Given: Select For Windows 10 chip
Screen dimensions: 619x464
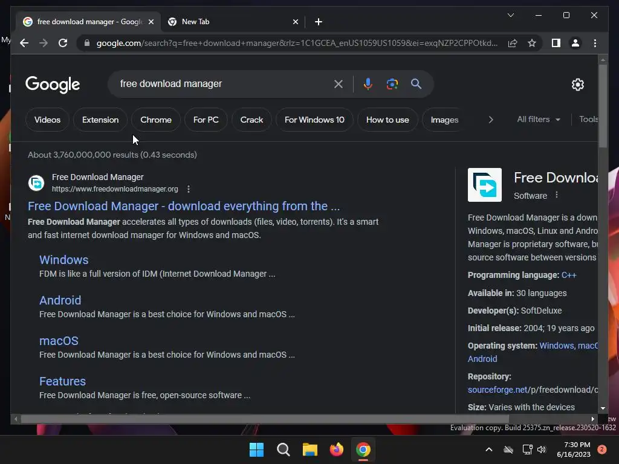Looking at the screenshot, I should click(x=314, y=120).
